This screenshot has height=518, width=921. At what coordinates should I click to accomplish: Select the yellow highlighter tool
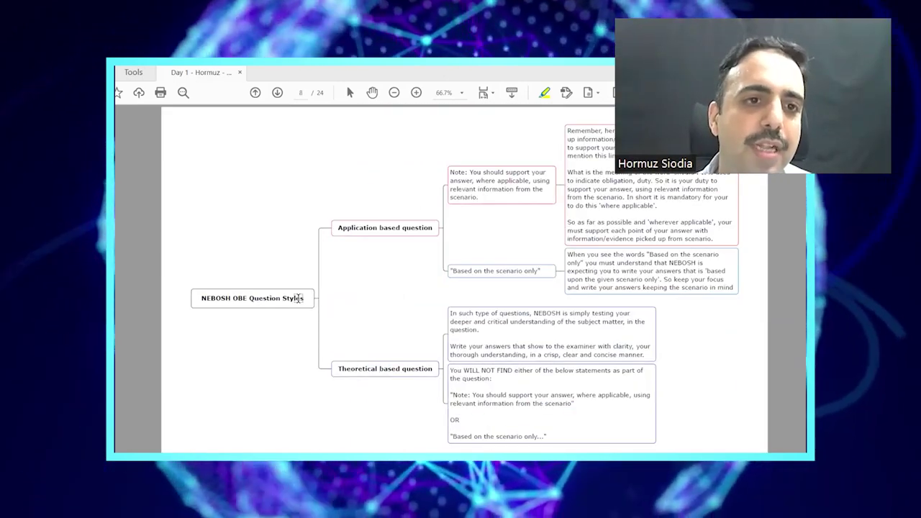[x=545, y=93]
